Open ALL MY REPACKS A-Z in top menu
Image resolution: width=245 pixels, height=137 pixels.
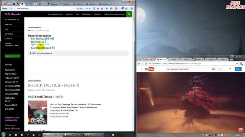55,14
